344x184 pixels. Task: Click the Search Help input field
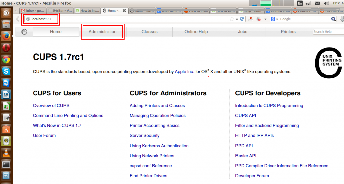pyautogui.click(x=328, y=32)
